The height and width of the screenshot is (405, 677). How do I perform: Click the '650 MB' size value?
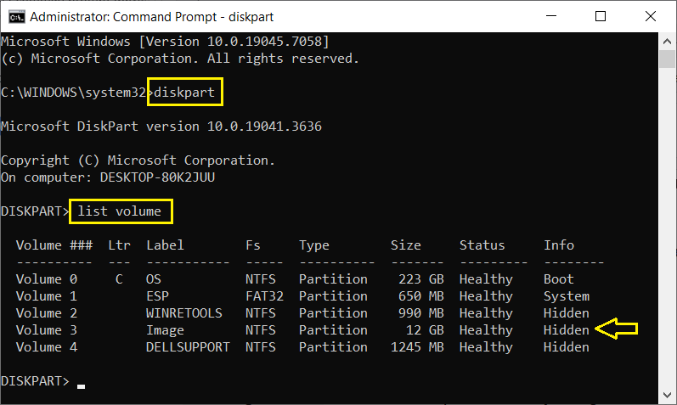point(421,296)
